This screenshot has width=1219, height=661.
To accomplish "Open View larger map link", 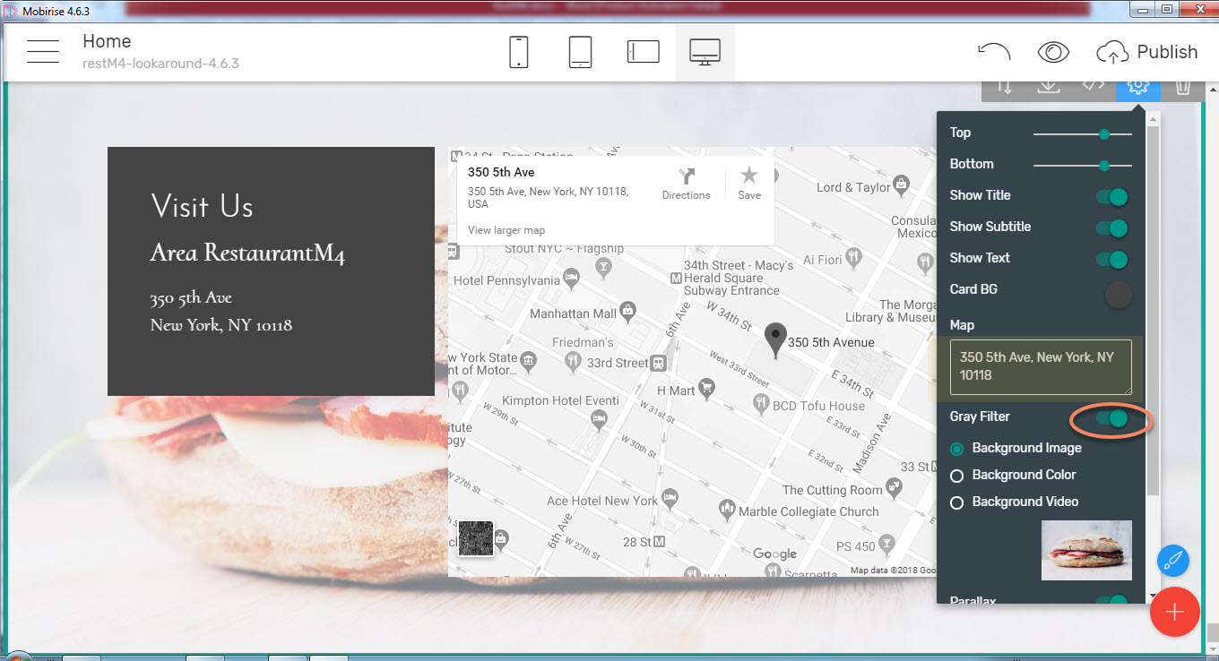I will pos(506,230).
